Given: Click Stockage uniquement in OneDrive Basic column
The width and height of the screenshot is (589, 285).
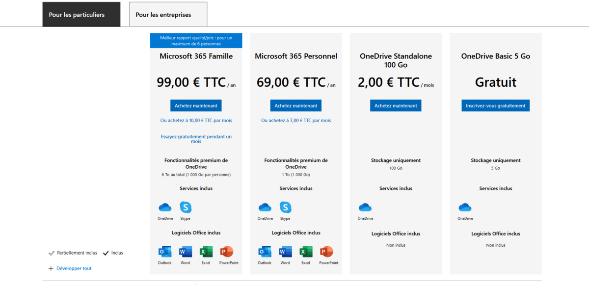Looking at the screenshot, I should click(x=496, y=160).
